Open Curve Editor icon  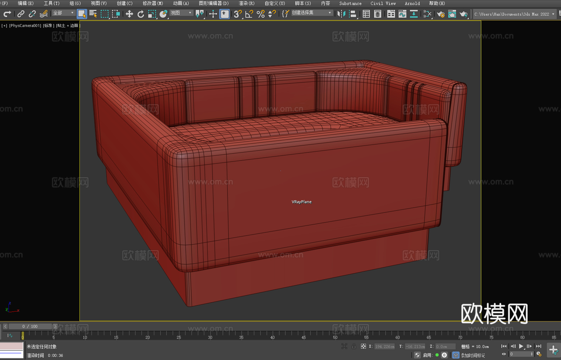[402, 14]
